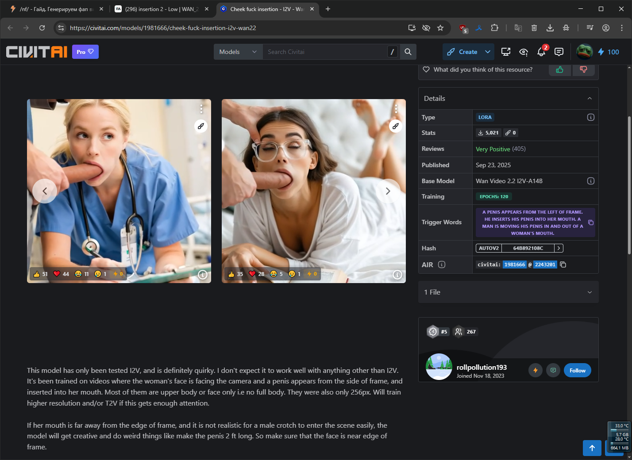Screen dimensions: 632x460
Task: Open the browser downloads icon
Action: [550, 28]
